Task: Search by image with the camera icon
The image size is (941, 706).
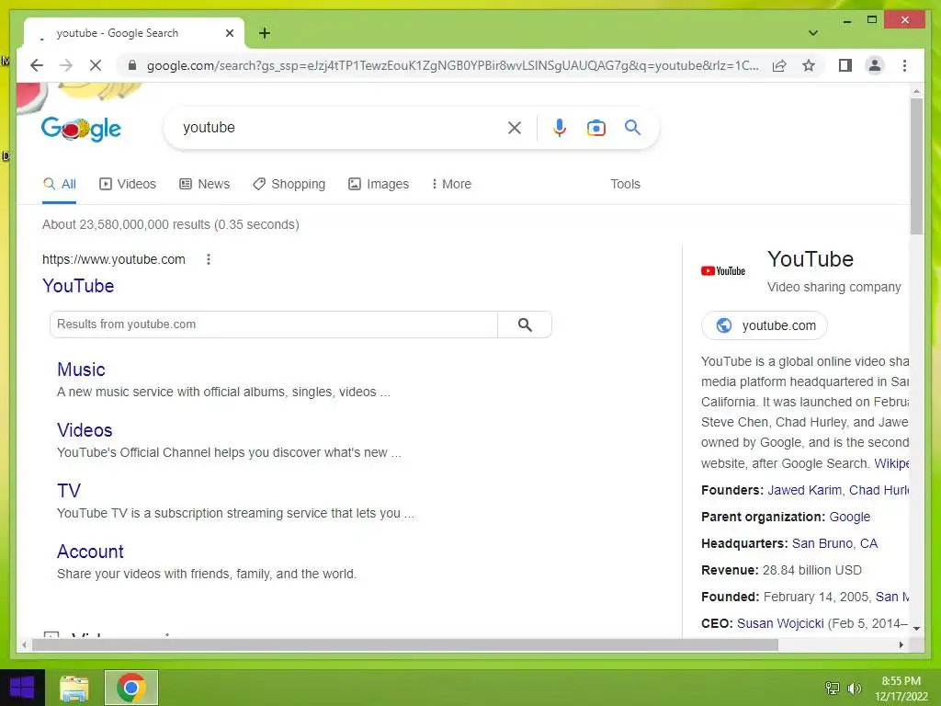Action: coord(595,127)
